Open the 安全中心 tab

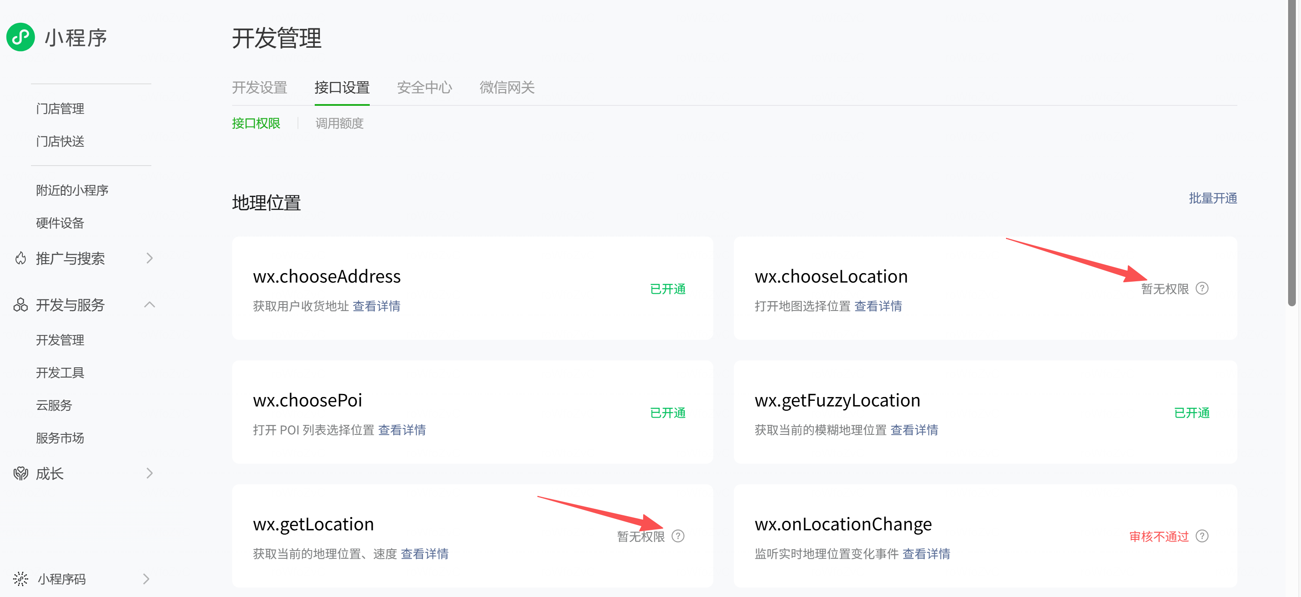pyautogui.click(x=424, y=88)
